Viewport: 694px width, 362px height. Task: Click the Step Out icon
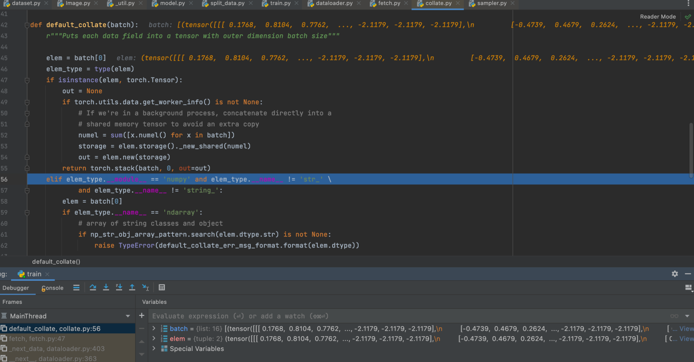click(132, 287)
